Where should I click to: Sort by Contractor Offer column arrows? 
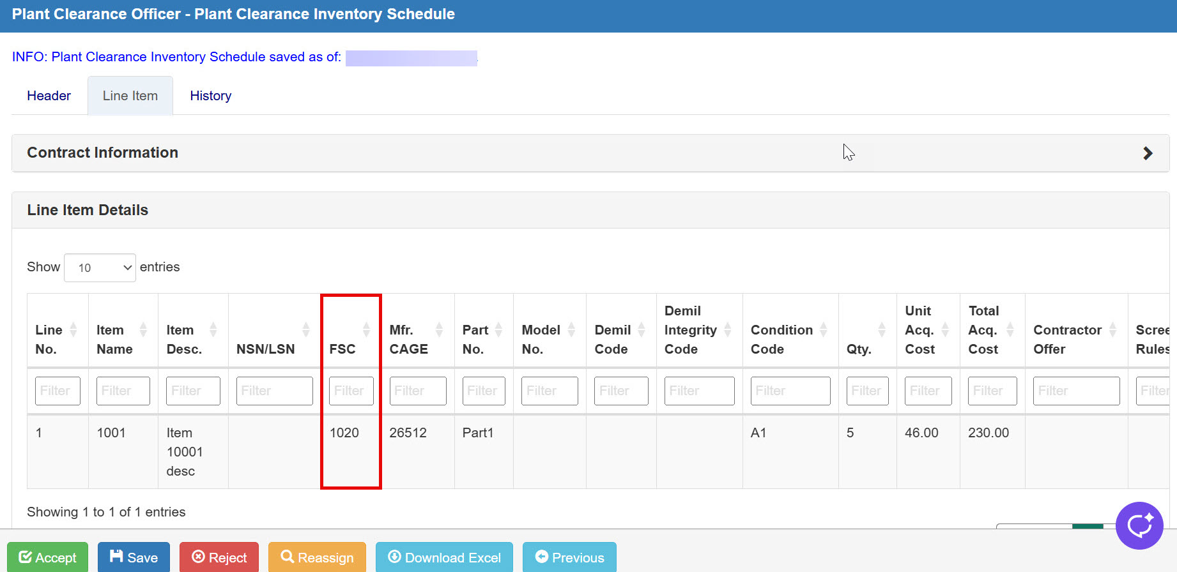(x=1113, y=329)
